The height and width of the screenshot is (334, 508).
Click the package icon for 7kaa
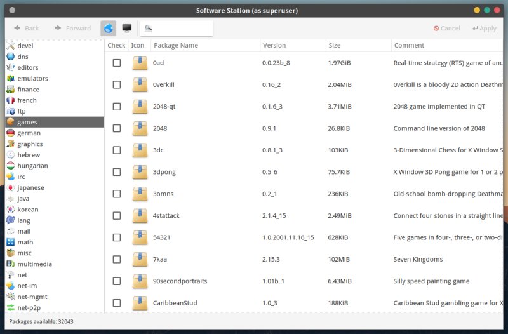pyautogui.click(x=140, y=259)
